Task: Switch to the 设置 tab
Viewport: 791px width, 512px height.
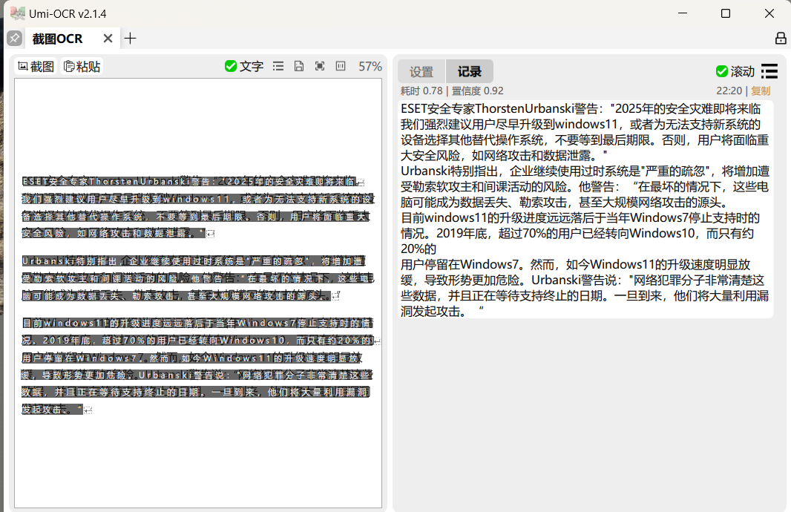Action: [421, 72]
